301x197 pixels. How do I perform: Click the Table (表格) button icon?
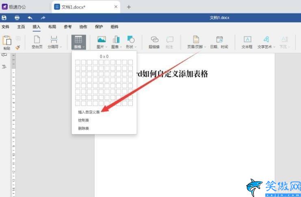(x=78, y=39)
